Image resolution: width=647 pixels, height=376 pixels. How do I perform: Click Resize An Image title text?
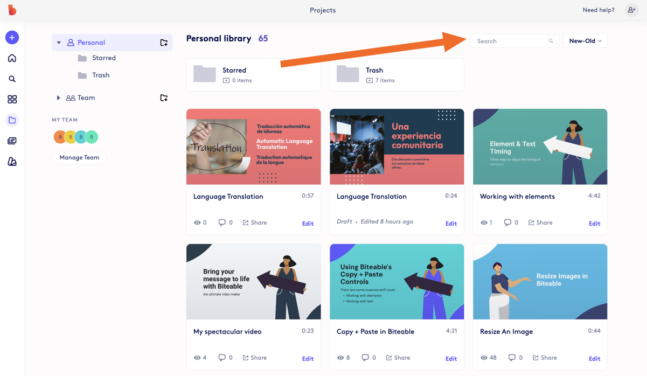[x=506, y=332]
